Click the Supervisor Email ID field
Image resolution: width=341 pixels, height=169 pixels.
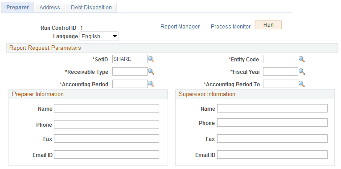point(272,155)
